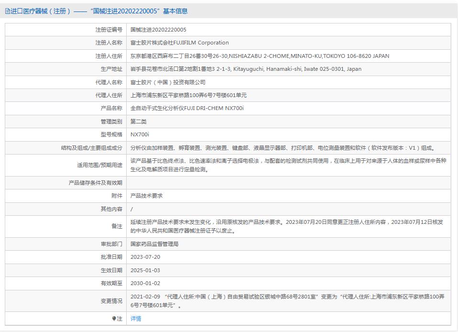Click the approval date 2023-07-20
This screenshot has width=458, height=332.
(x=145, y=257)
